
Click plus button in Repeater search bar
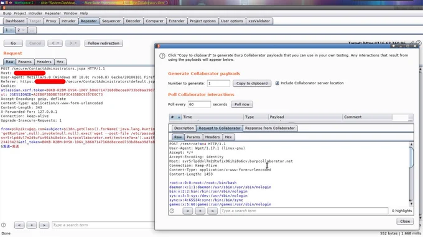[x=32, y=225]
